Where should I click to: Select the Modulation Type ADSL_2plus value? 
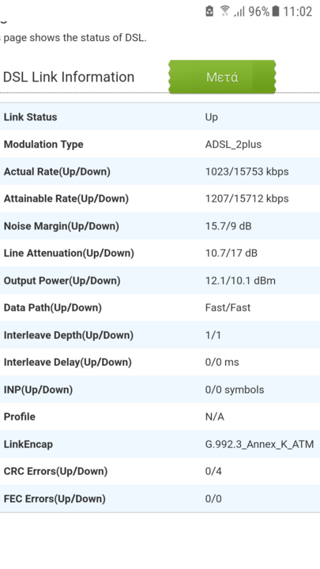233,145
